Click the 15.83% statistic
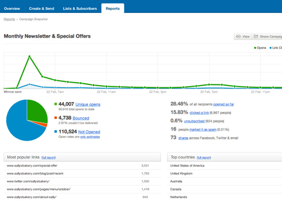282x211 pixels. point(179,112)
